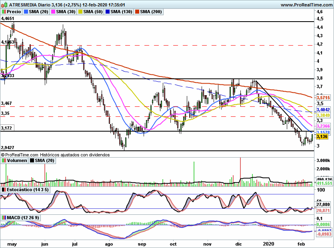Click the 100 stochastic axis label
The width and height of the screenshot is (334, 248).
click(321, 190)
